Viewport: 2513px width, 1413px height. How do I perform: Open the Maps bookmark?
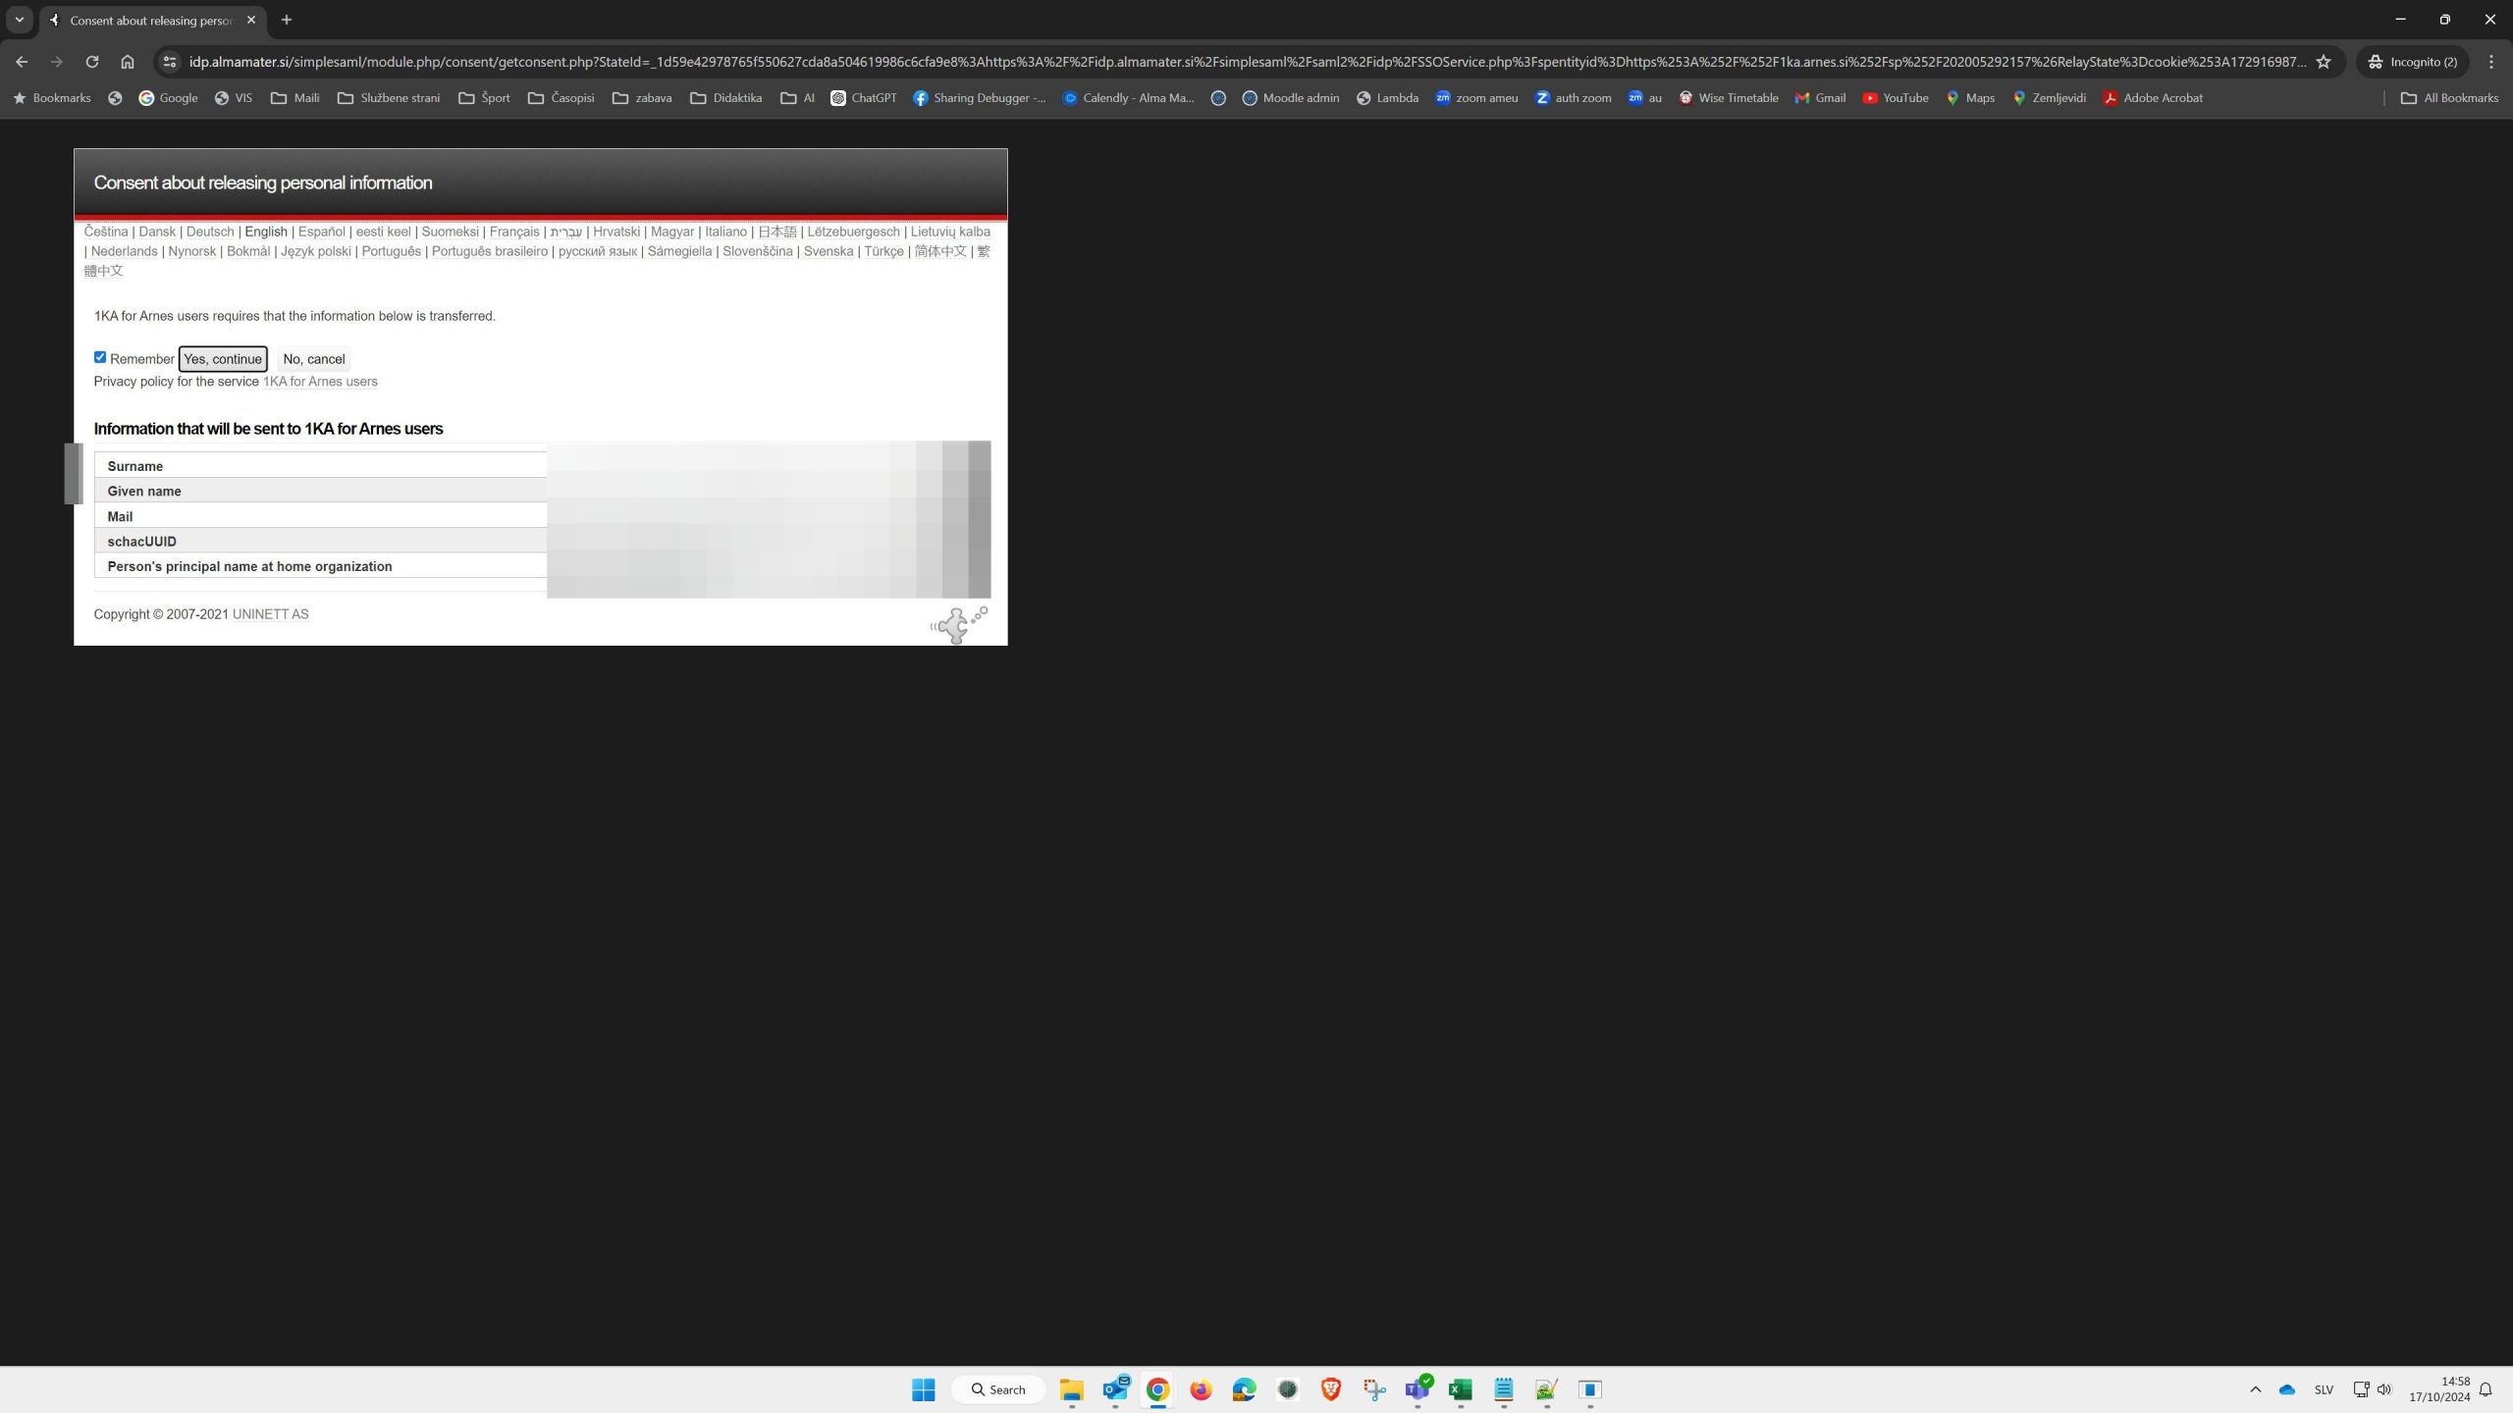point(1970,98)
